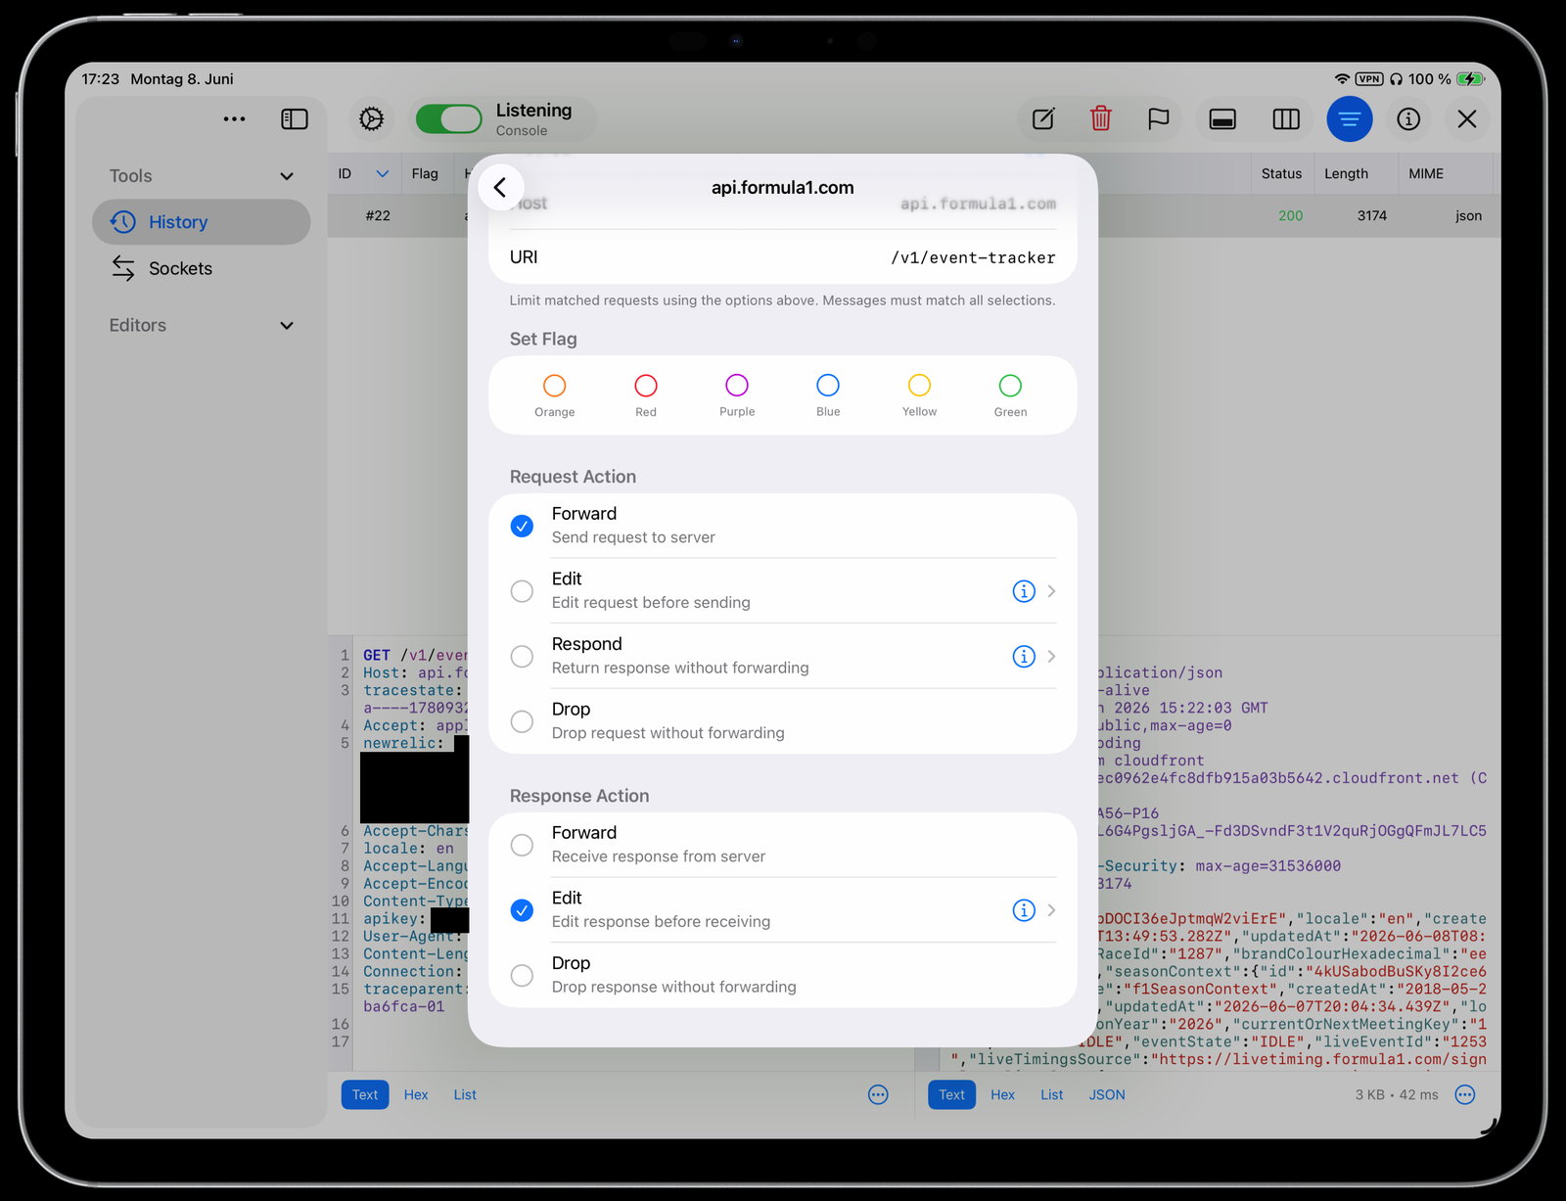Switch request pane to Text view
1566x1201 pixels.
pos(365,1095)
